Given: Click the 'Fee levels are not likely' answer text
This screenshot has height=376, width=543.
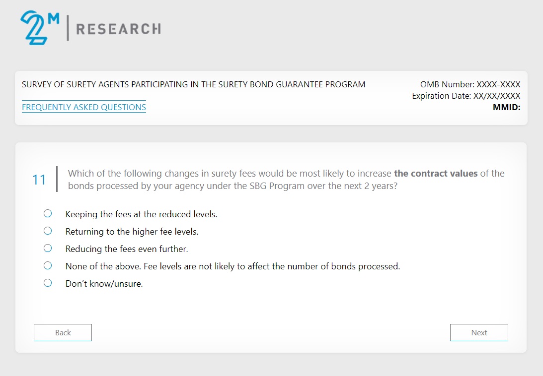Looking at the screenshot, I should (233, 266).
